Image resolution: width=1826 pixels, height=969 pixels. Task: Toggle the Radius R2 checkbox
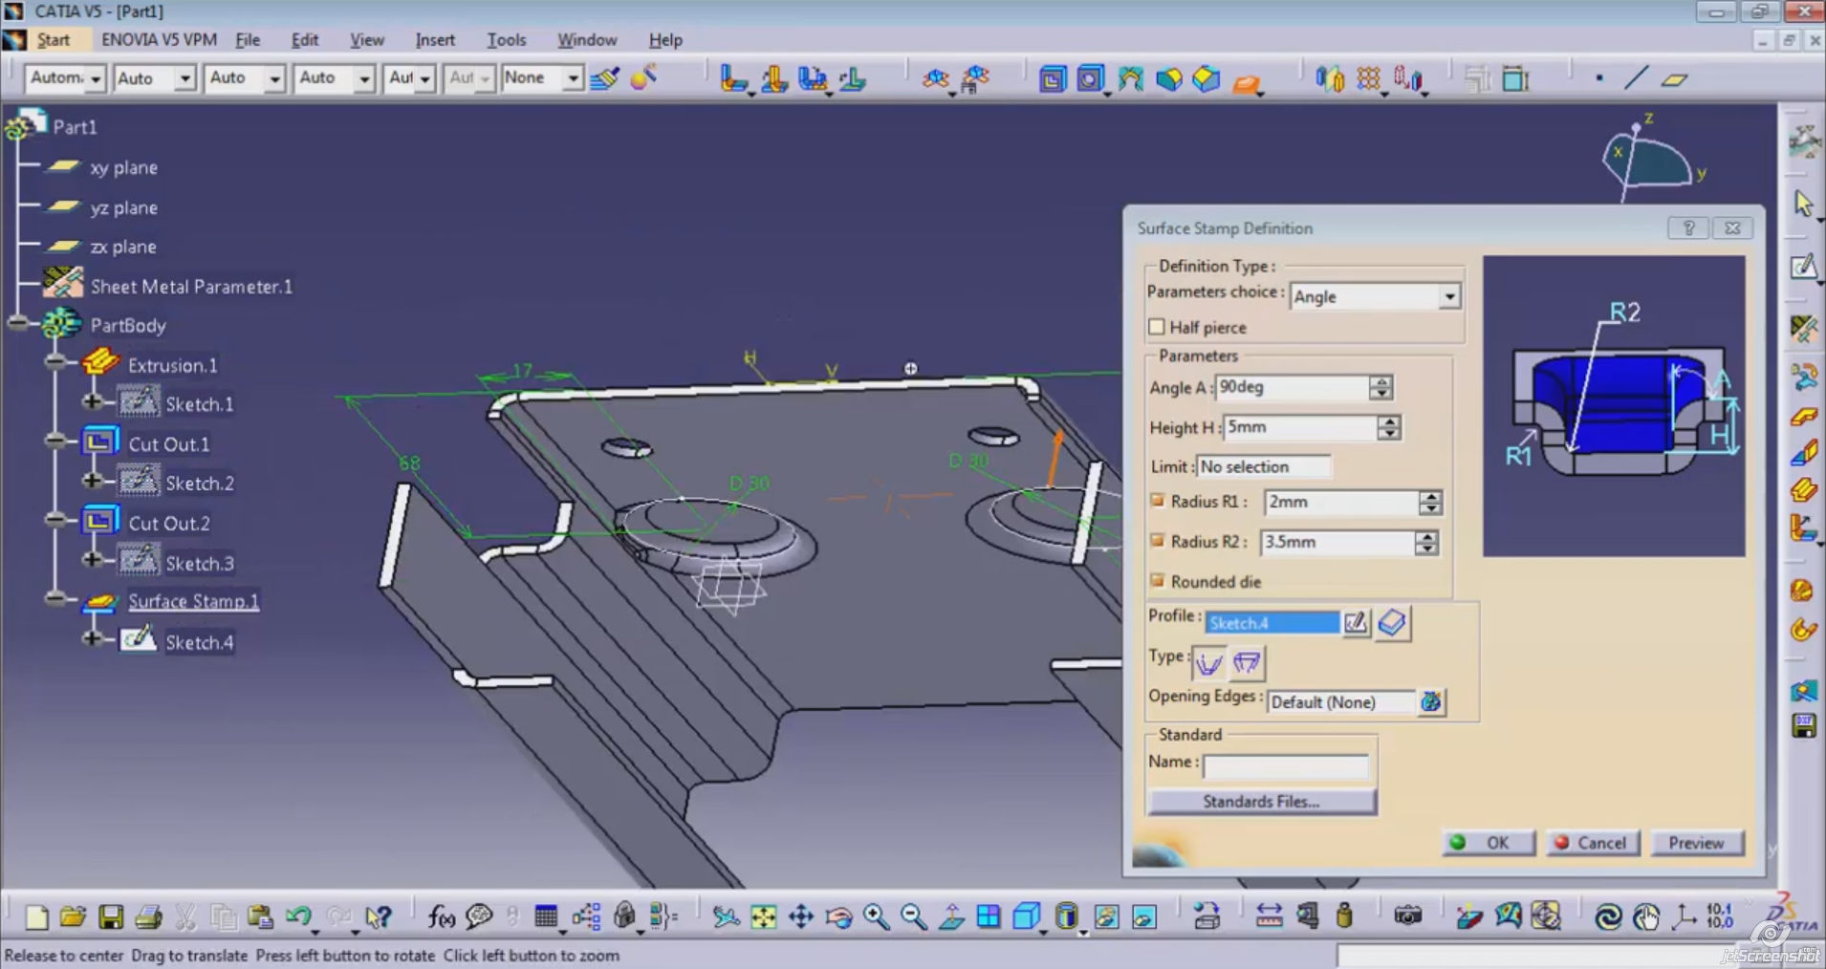1157,541
